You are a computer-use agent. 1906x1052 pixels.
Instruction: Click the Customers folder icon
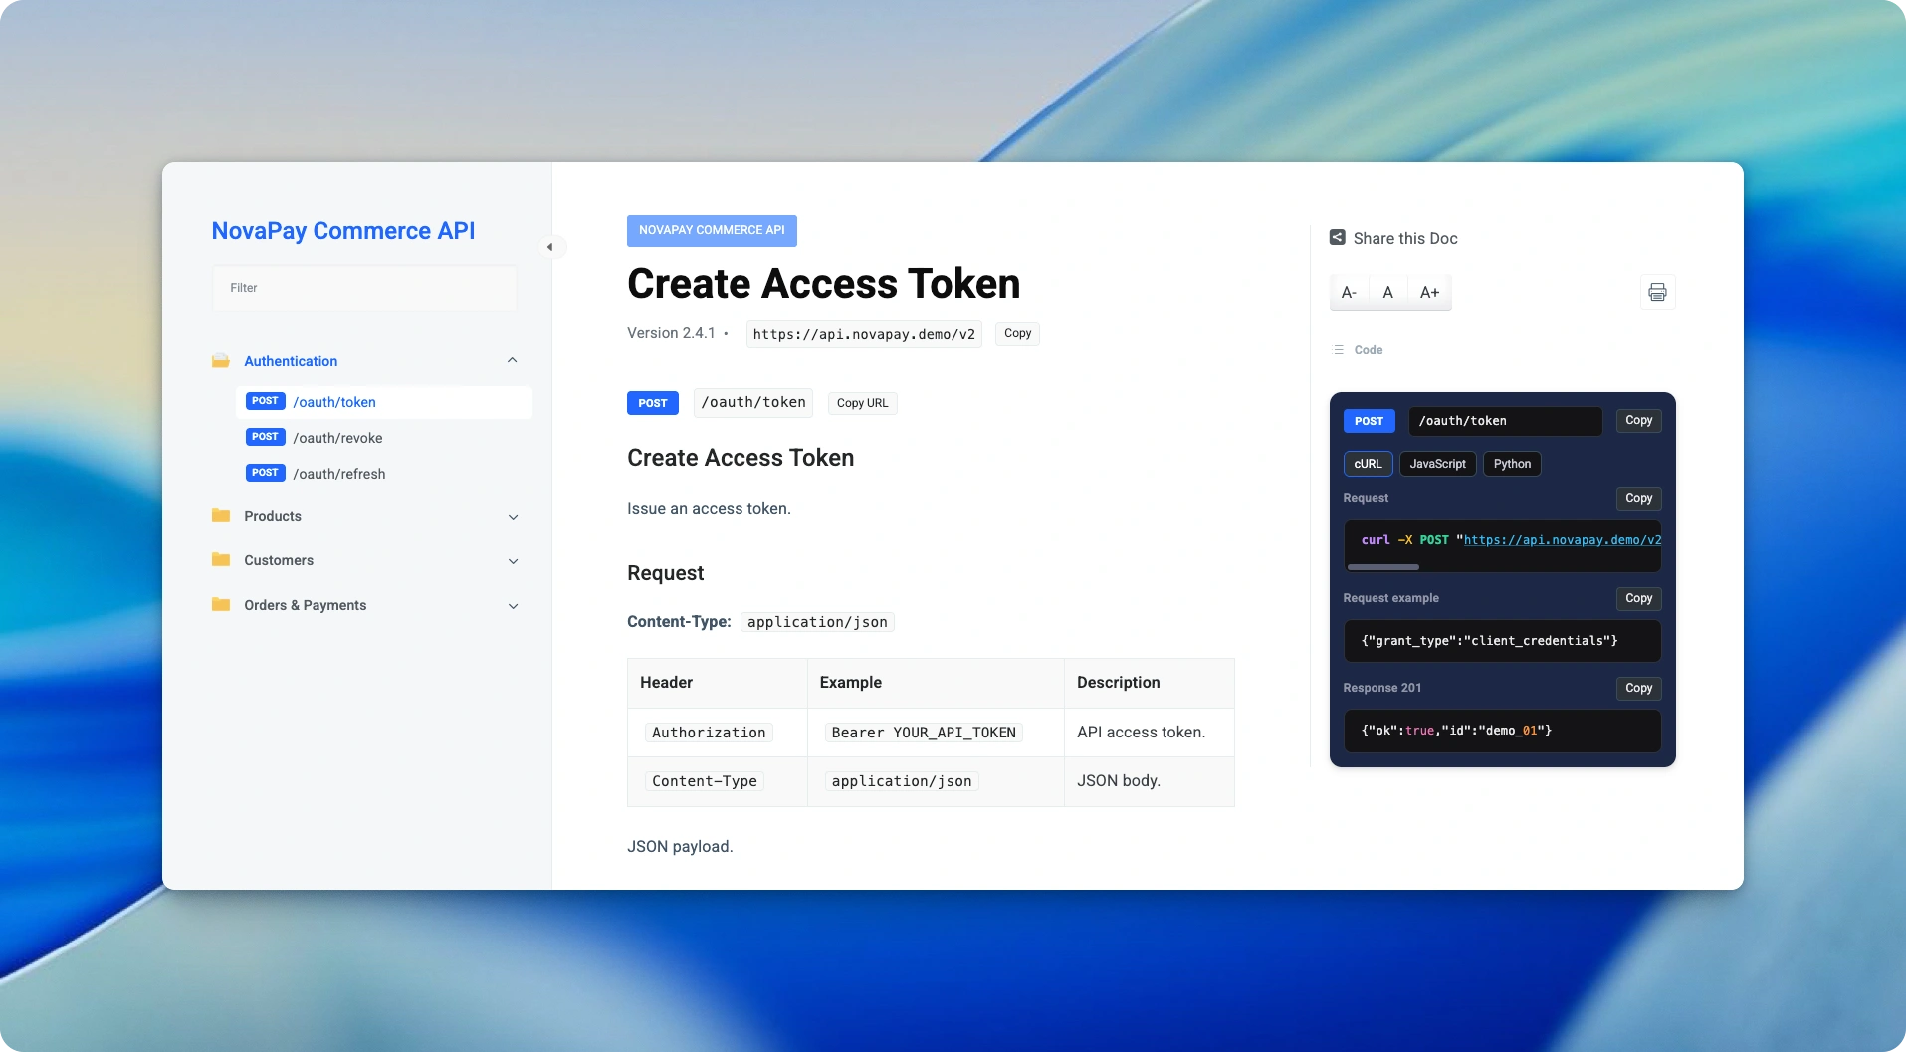pyautogui.click(x=221, y=559)
